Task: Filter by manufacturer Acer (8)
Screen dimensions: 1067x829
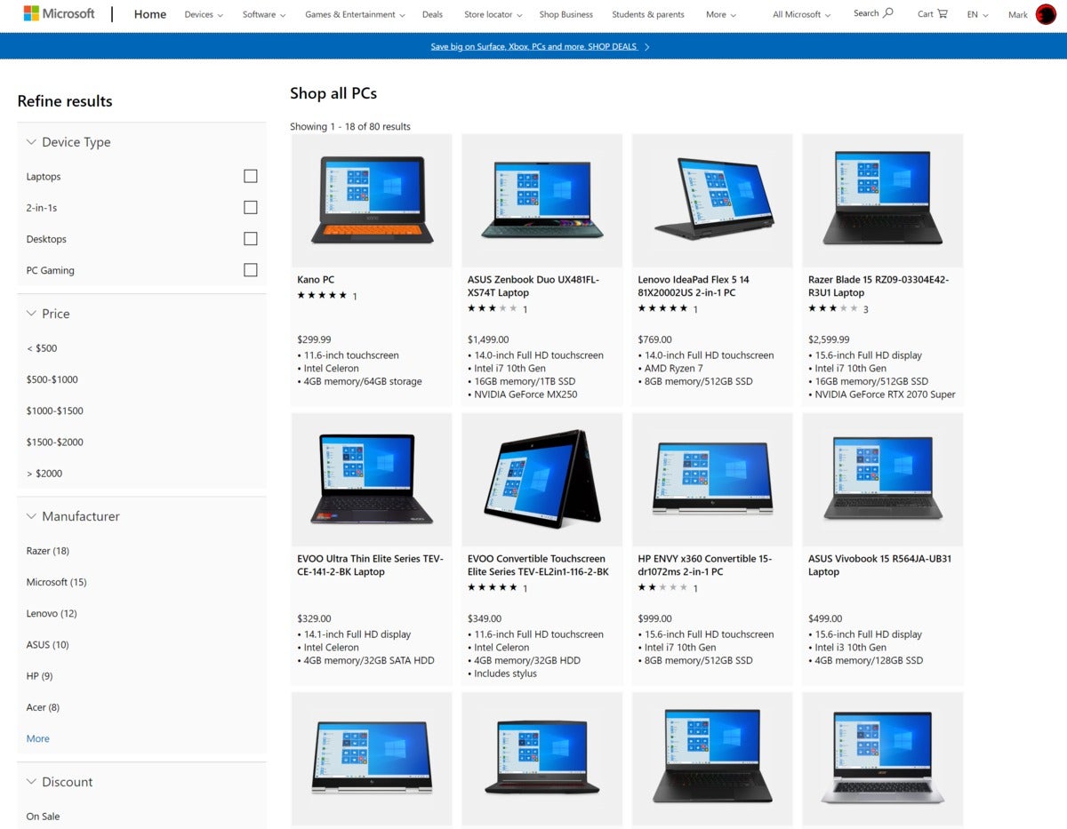Action: 43,707
